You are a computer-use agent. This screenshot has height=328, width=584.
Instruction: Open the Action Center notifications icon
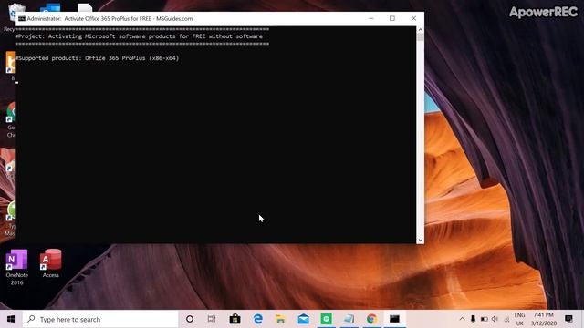(568, 319)
